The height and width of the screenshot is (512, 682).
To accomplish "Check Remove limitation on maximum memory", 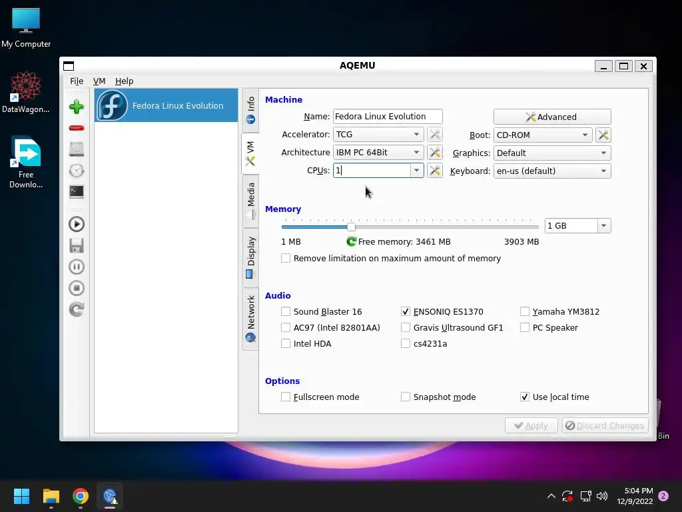I will [x=286, y=258].
